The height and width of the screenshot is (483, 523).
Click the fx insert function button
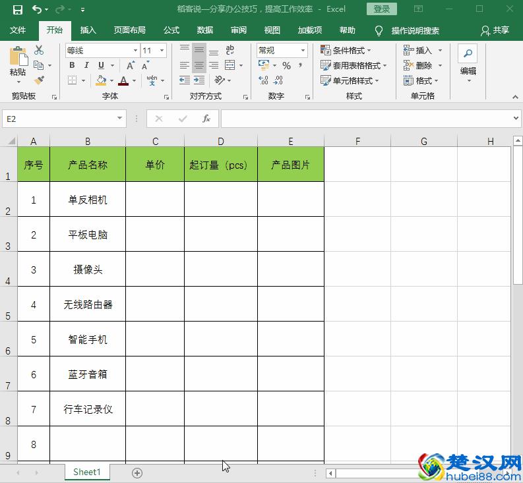(x=206, y=119)
